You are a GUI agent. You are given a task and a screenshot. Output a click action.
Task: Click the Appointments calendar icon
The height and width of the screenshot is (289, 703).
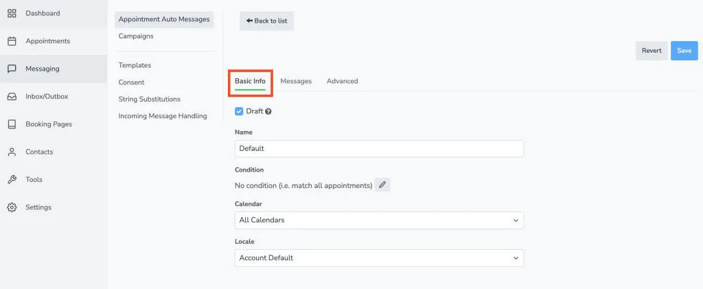[x=12, y=41]
